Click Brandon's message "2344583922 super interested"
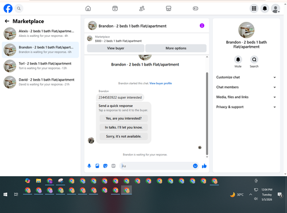 coord(120,97)
